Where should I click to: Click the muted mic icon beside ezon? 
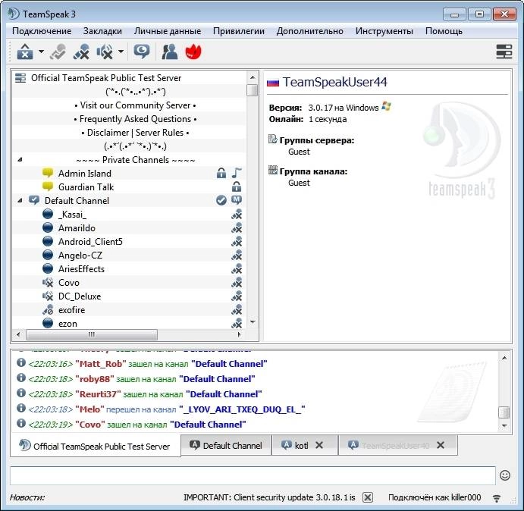tap(237, 323)
